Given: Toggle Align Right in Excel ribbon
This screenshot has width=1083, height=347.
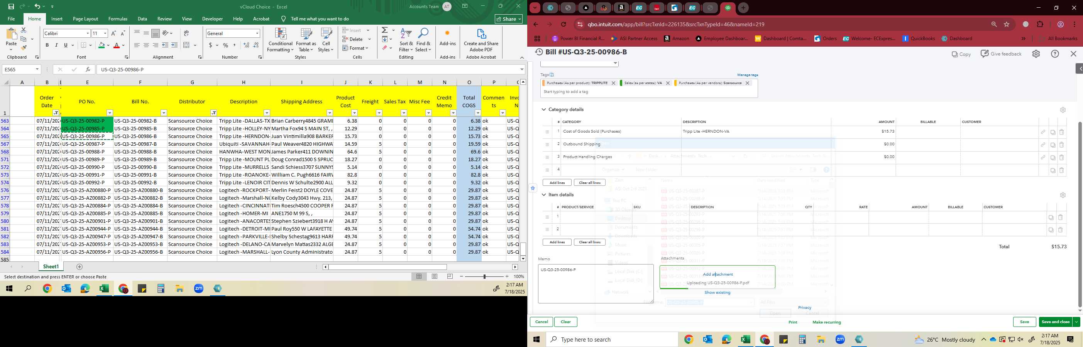Looking at the screenshot, I should point(156,45).
